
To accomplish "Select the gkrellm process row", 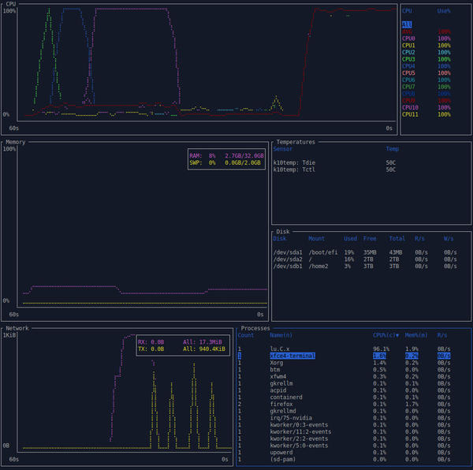I will 344,384.
